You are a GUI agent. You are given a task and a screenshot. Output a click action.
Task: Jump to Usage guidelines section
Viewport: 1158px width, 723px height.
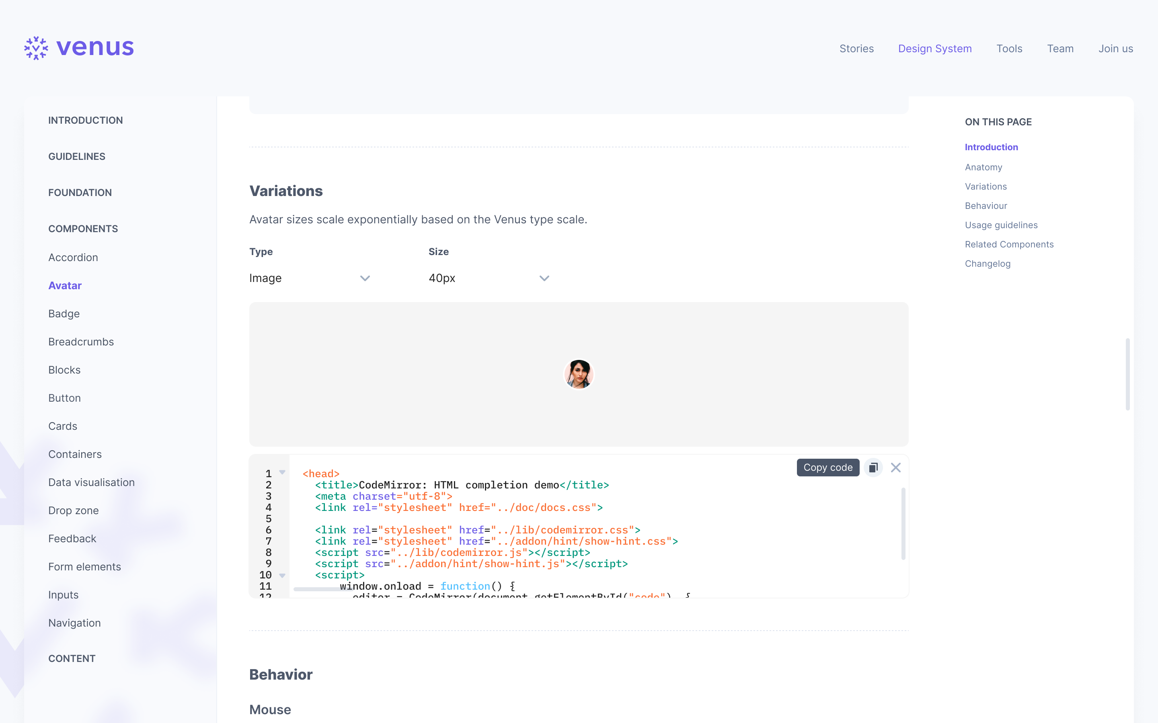(1001, 225)
